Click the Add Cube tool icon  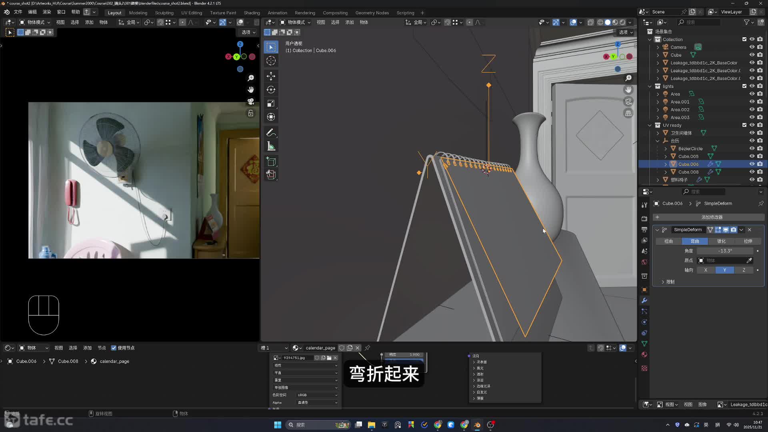(271, 162)
